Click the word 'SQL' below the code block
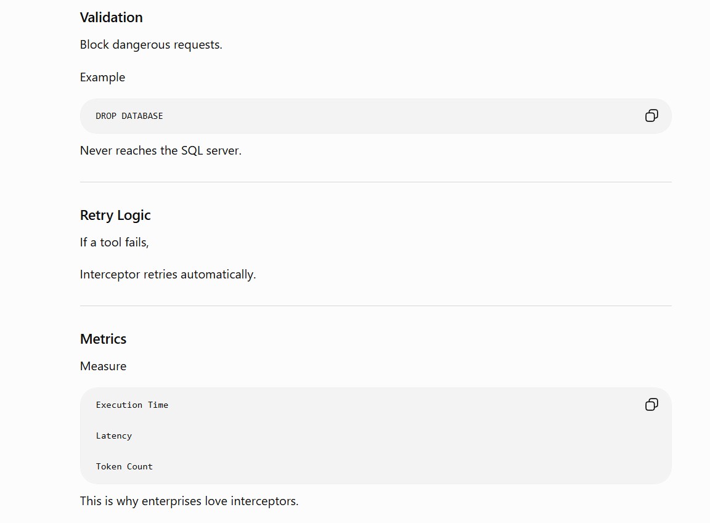Viewport: 710px width, 523px height. tap(192, 151)
